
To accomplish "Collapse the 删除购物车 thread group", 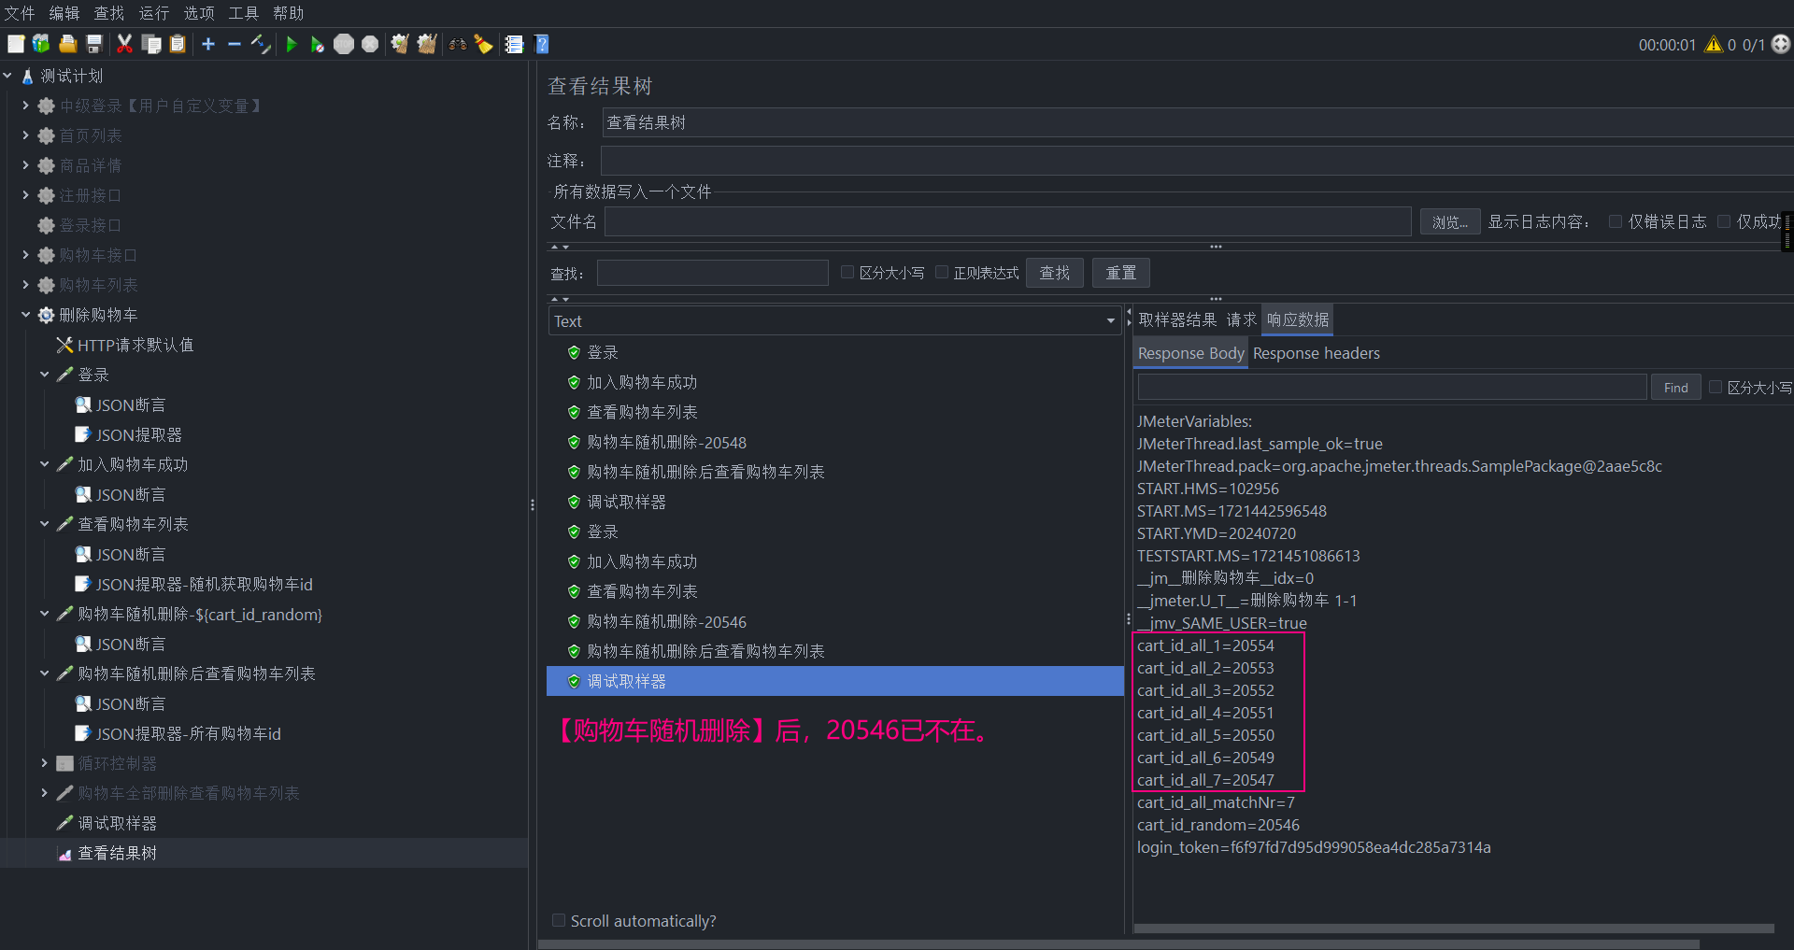I will [x=25, y=315].
